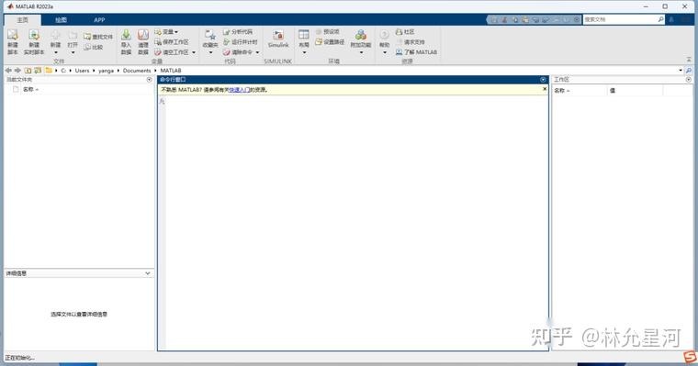698x366 pixels.
Task: Open the 快速入门 (Getting Started) link
Action: point(239,90)
